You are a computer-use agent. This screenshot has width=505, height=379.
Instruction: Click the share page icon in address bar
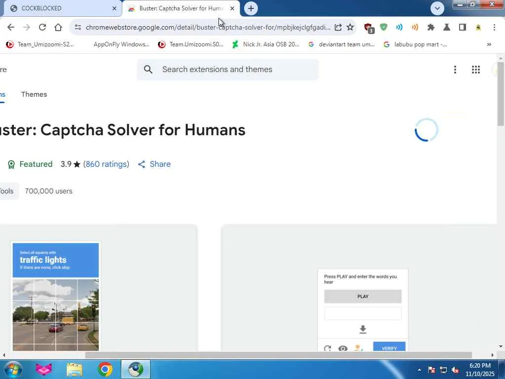coord(338,28)
